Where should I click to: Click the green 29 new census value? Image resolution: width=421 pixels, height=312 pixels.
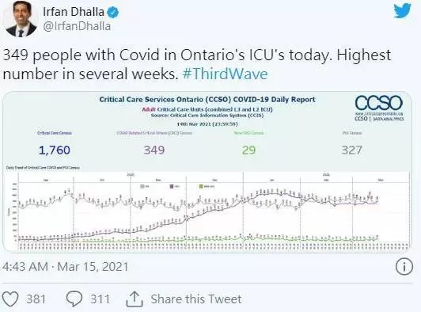pyautogui.click(x=248, y=150)
